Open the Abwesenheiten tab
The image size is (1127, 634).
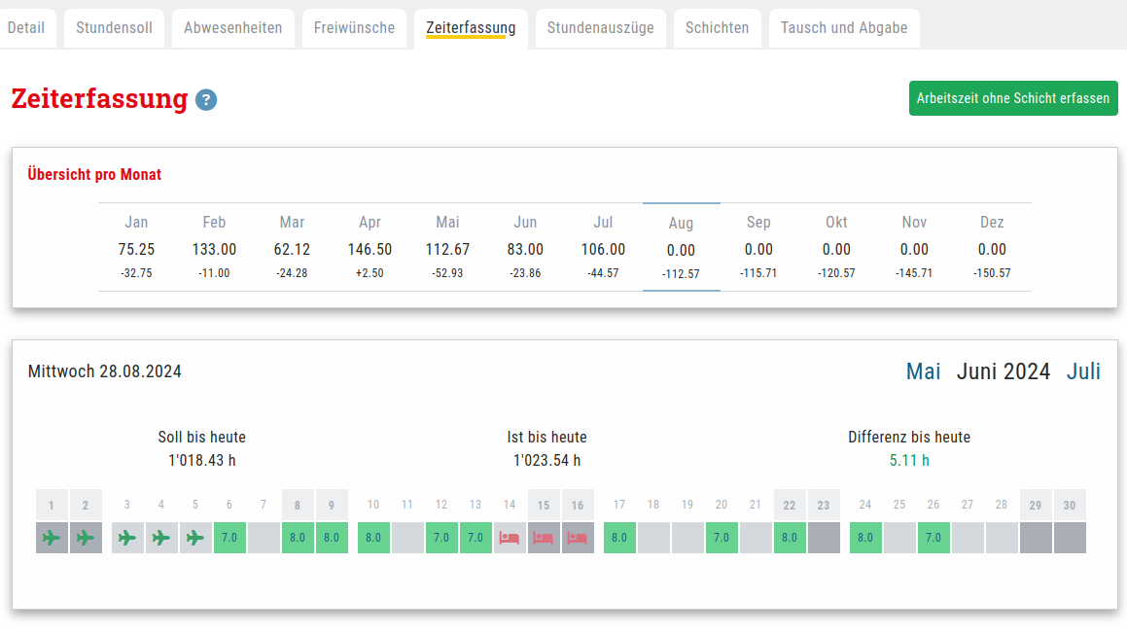coord(233,27)
